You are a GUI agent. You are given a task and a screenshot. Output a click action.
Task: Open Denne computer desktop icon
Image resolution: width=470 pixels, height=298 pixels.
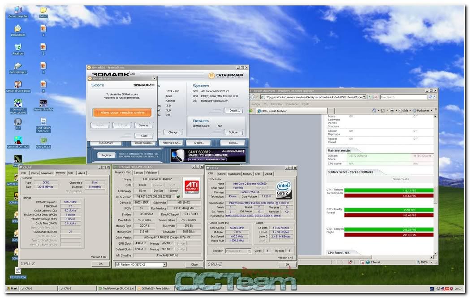coord(18,12)
